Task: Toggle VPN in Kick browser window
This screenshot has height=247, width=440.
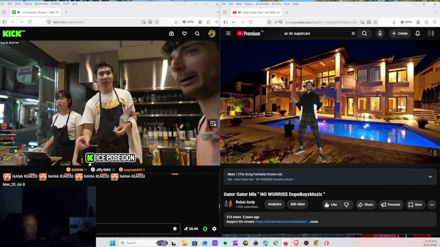Action: pyautogui.click(x=188, y=22)
